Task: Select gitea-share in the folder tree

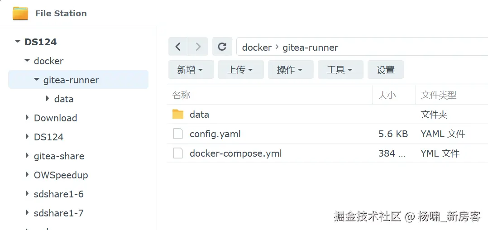Action: [x=59, y=156]
